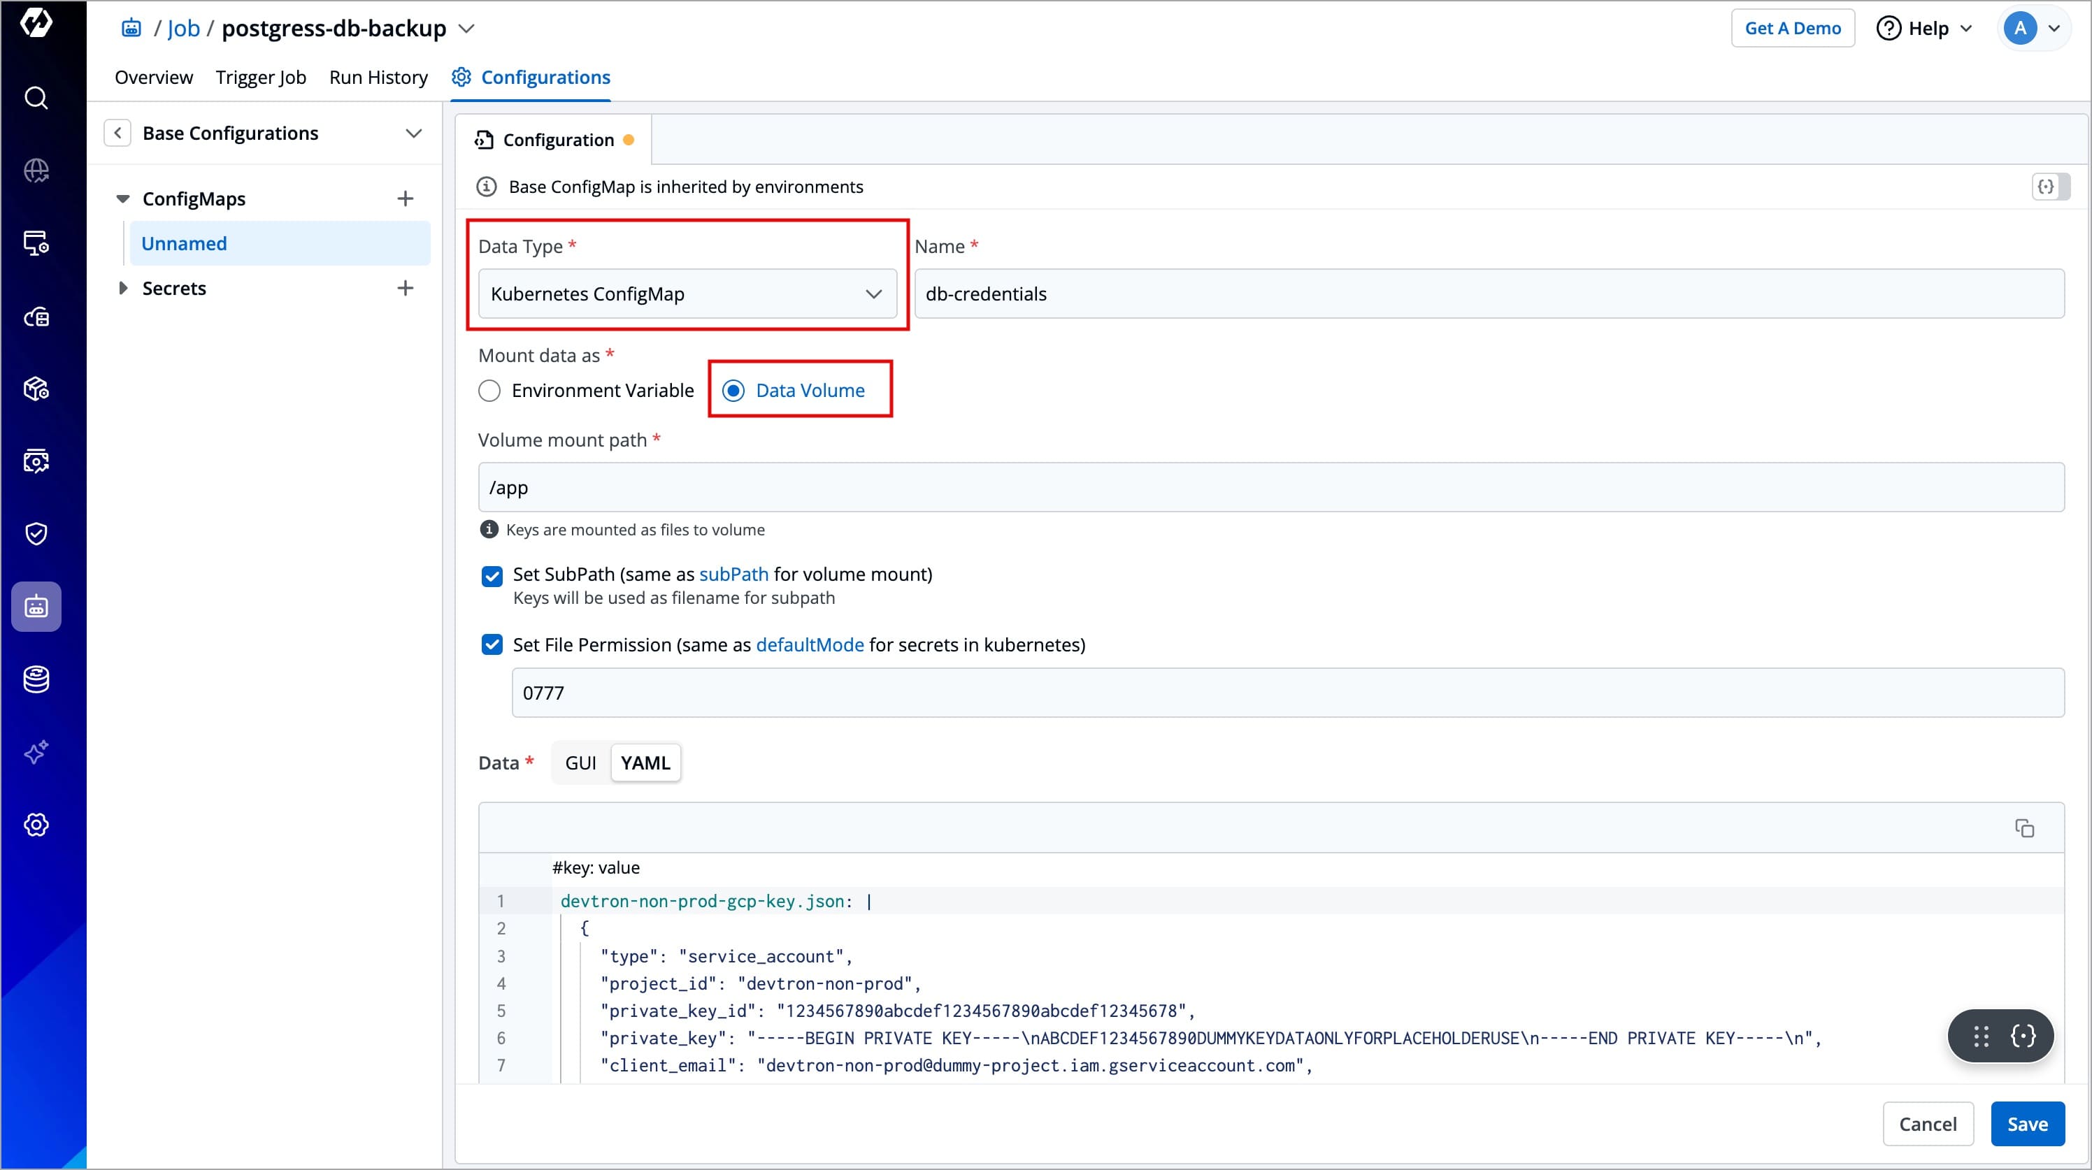This screenshot has height=1170, width=2092.
Task: Open the resource browser stack sidebar icon
Action: (36, 679)
